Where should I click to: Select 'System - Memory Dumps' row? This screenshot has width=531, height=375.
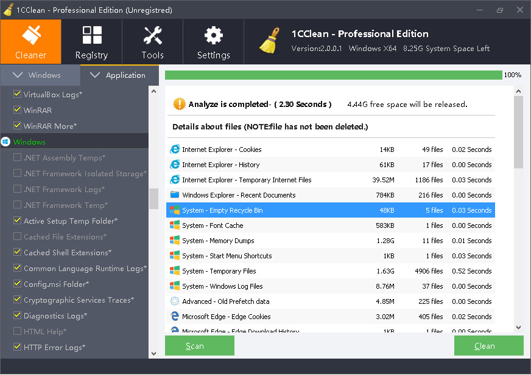pos(331,241)
